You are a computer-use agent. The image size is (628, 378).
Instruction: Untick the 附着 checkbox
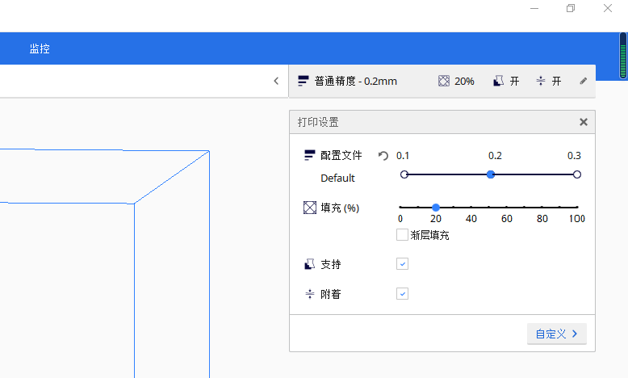click(x=402, y=294)
